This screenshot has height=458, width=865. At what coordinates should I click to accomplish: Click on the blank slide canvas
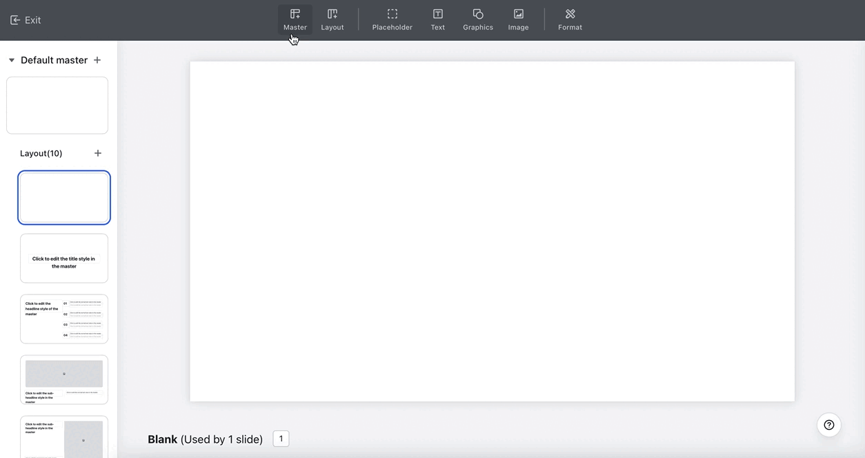click(492, 231)
